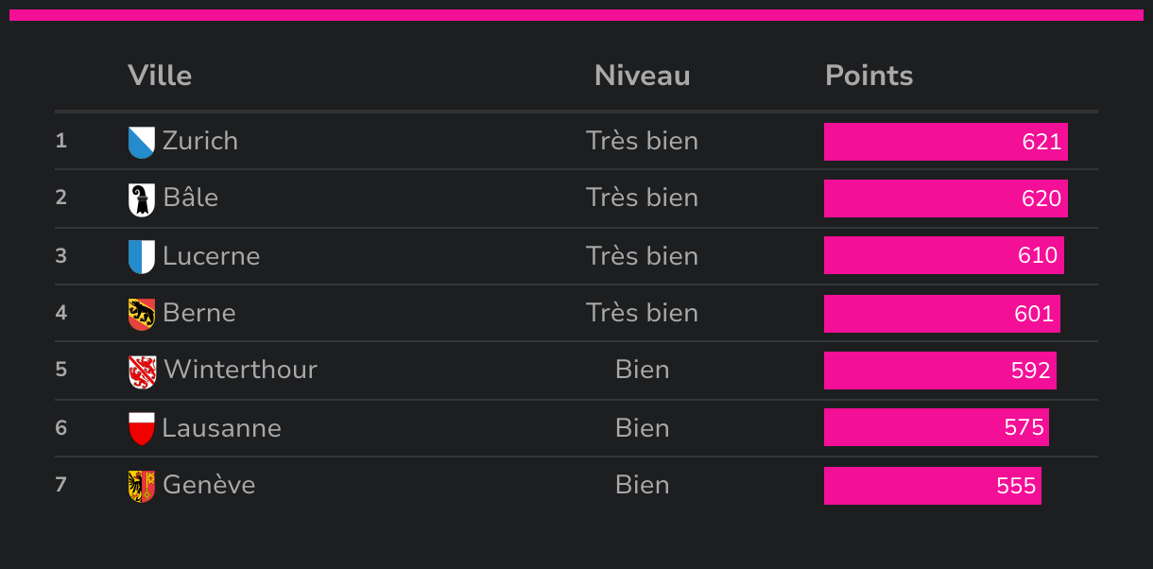Screen dimensions: 1153x569
Task: Click the Genève city name
Action: click(x=209, y=485)
